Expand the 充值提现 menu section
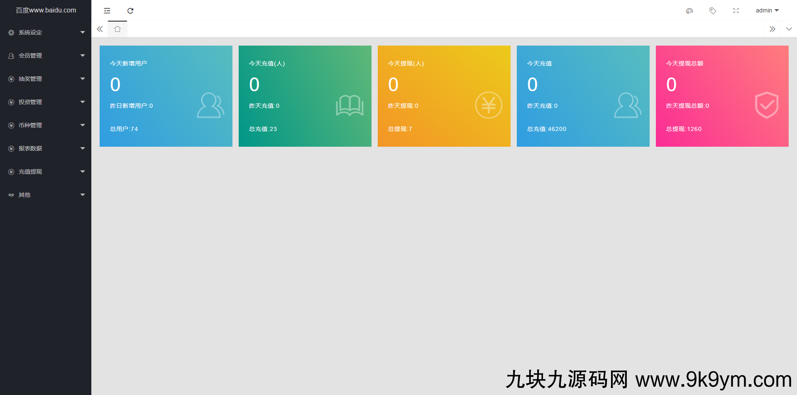Viewport: 797px width, 395px height. (x=31, y=171)
